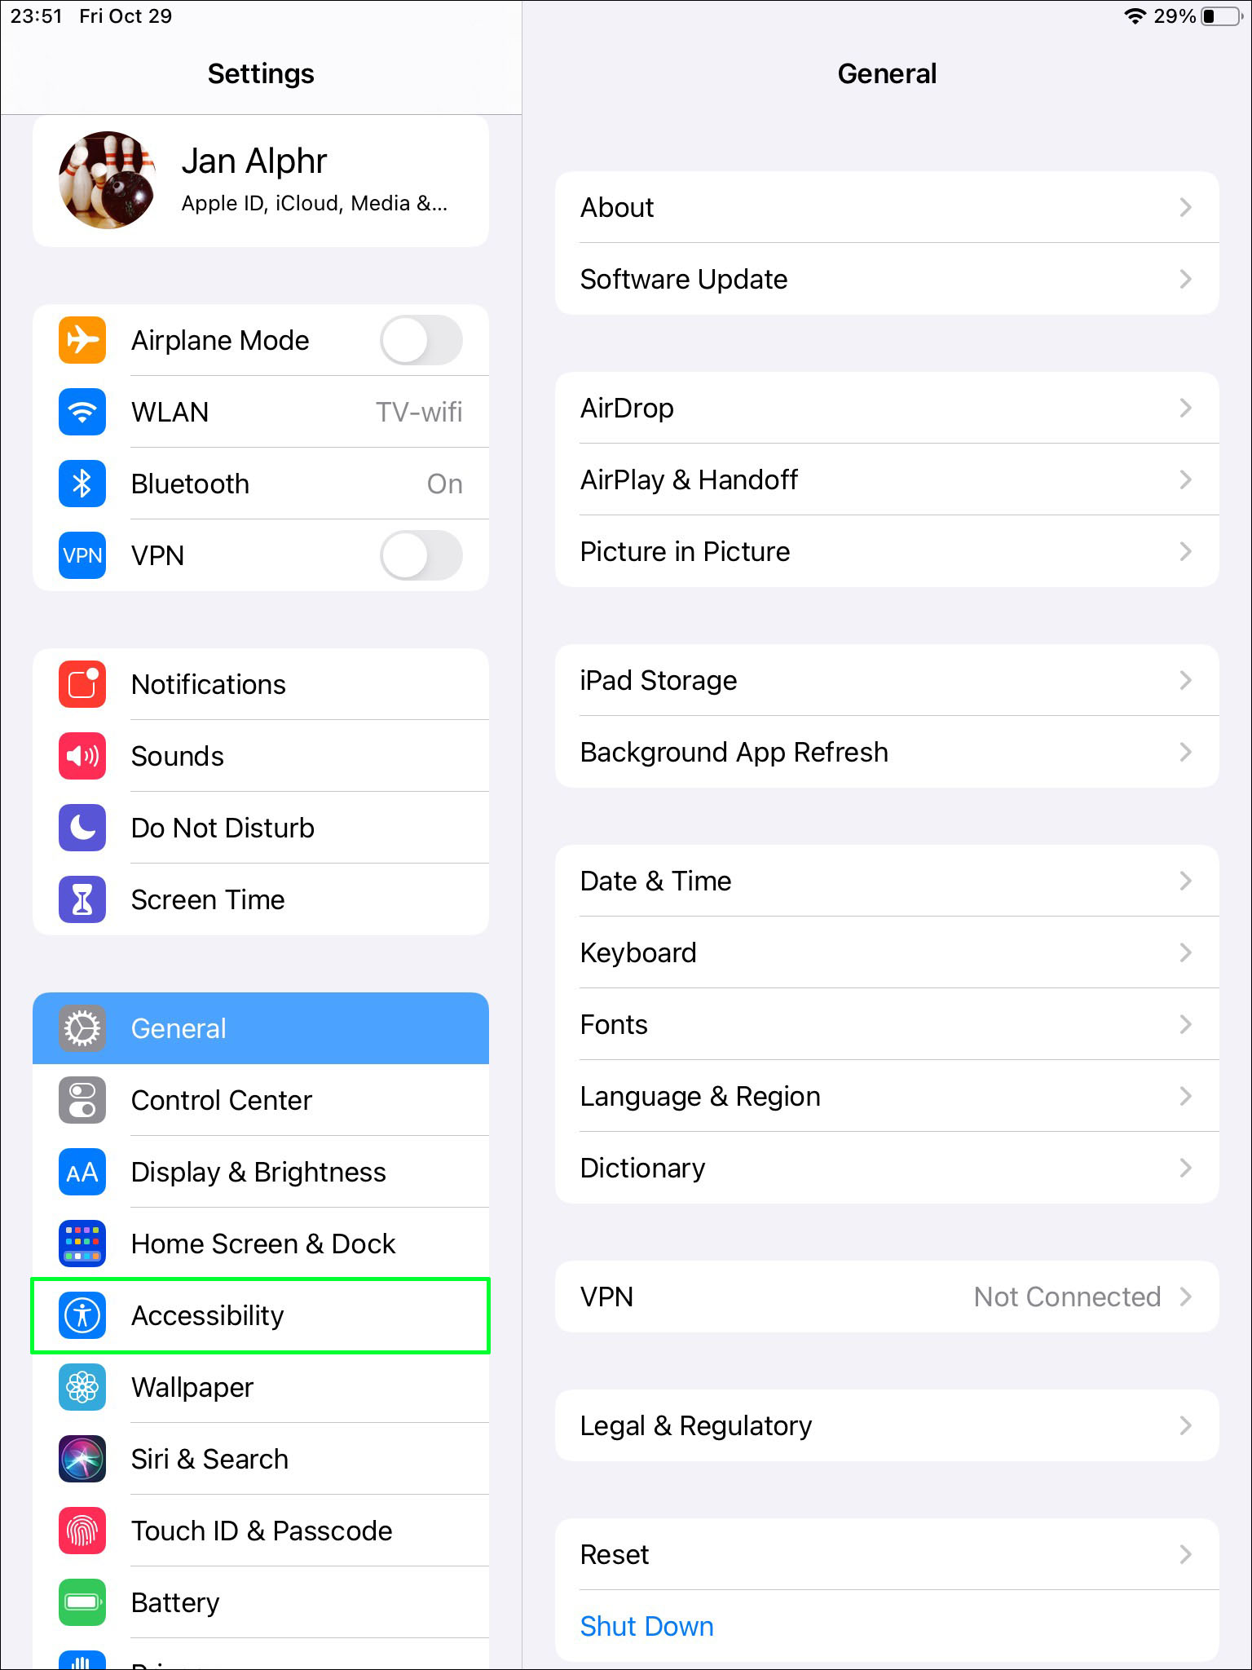
Task: Tap the Shut Down link
Action: click(x=646, y=1626)
